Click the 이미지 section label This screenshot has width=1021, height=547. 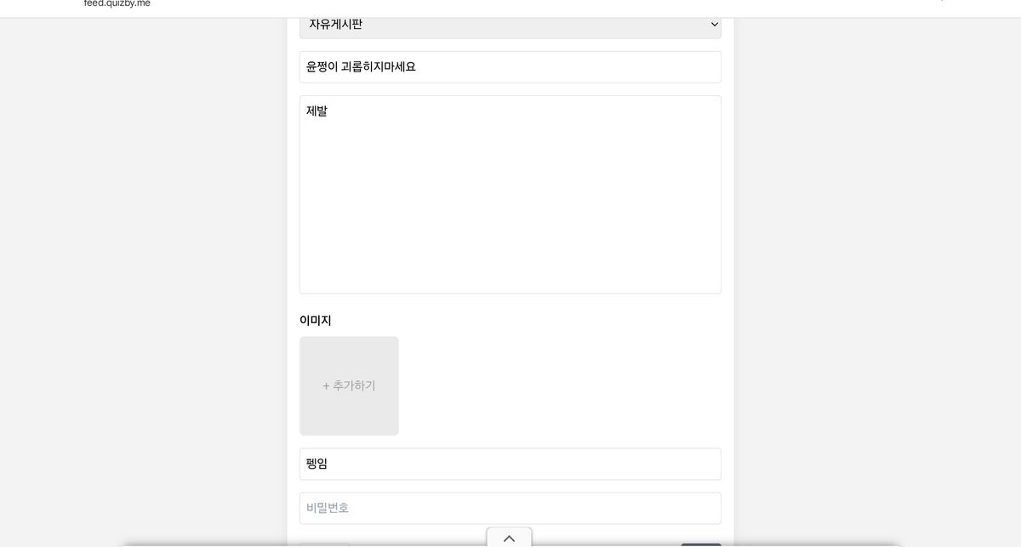(x=316, y=321)
